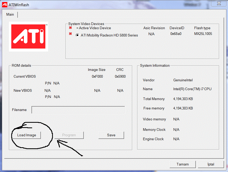Click the Total Memory label
The width and height of the screenshot is (228, 172).
tap(154, 99)
